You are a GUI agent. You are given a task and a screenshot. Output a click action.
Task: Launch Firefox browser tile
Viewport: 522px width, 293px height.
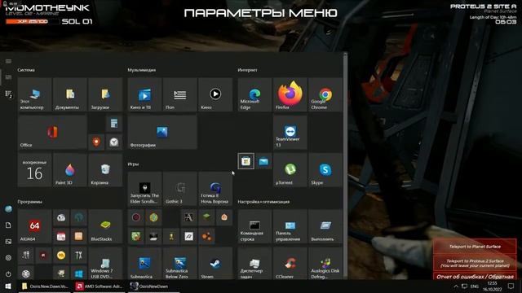click(290, 94)
